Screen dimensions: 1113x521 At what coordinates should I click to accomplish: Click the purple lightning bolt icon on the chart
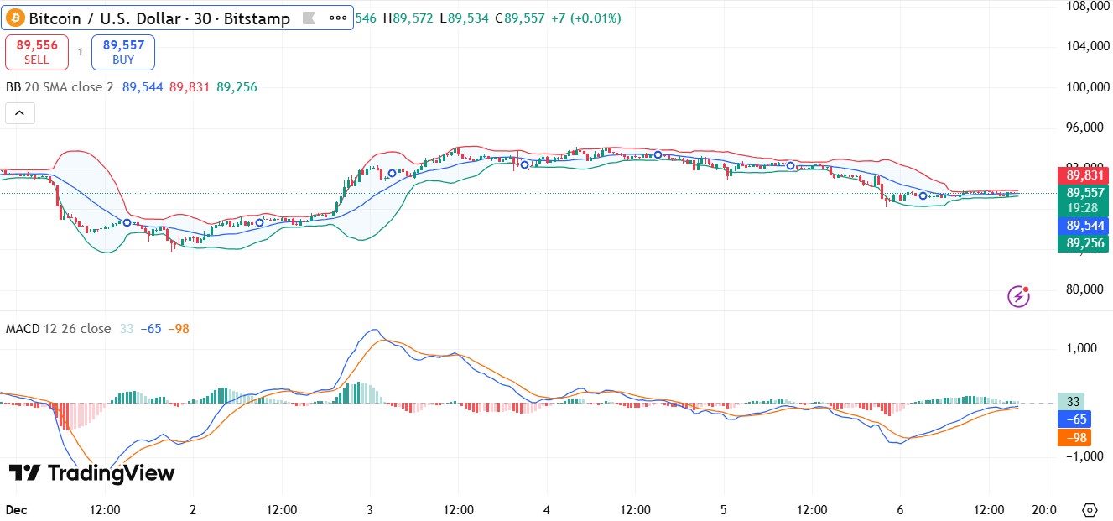[1017, 296]
